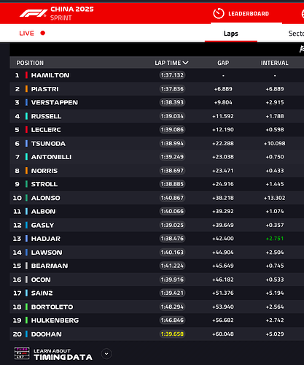Switch to the Sectors tab
The width and height of the screenshot is (304, 365).
pyautogui.click(x=296, y=34)
